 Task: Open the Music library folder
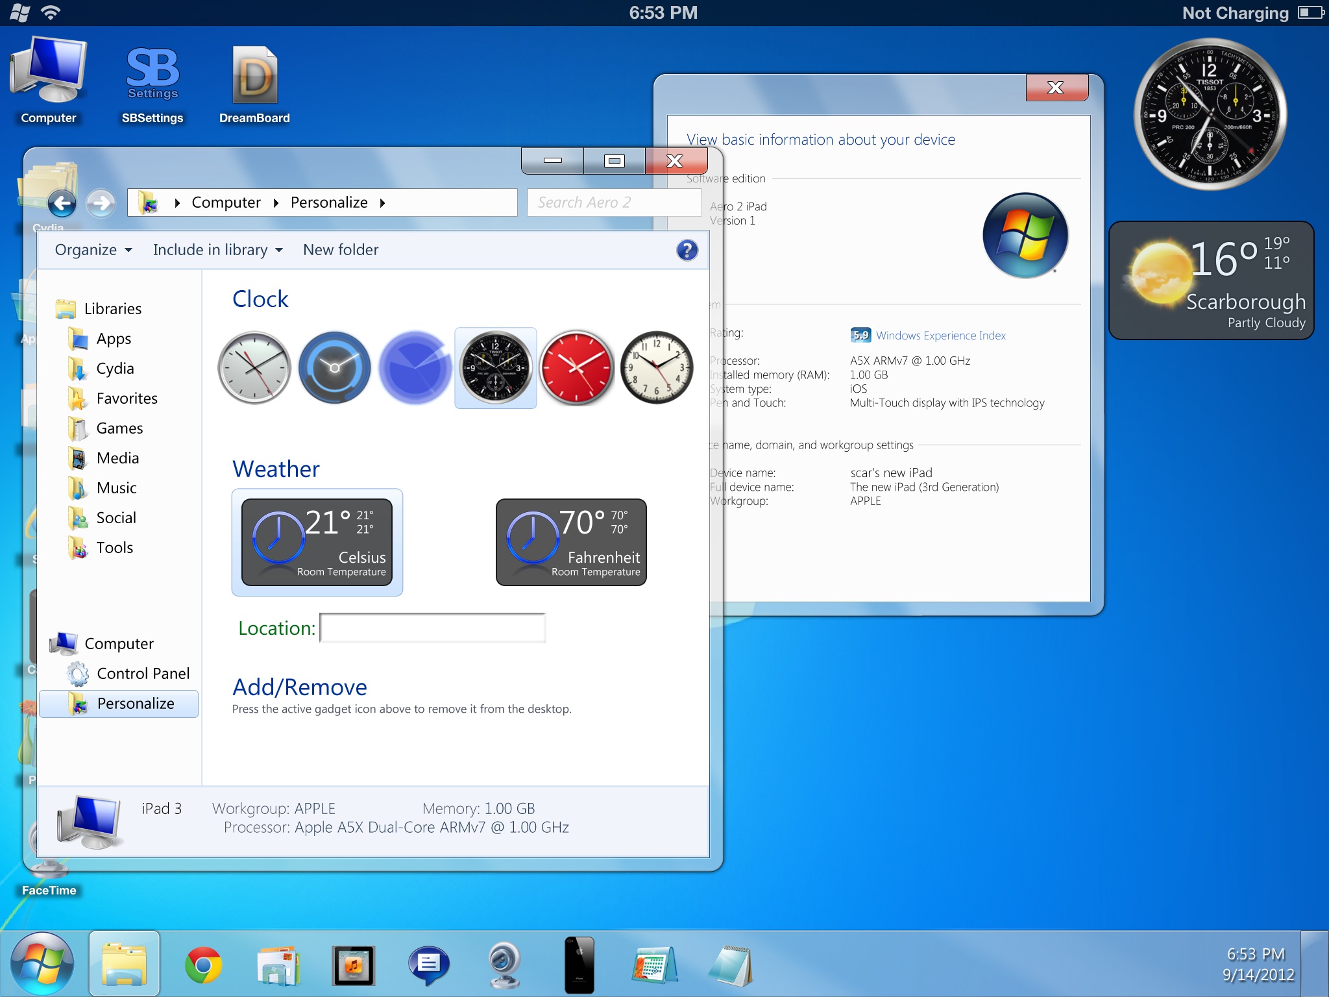(x=103, y=488)
